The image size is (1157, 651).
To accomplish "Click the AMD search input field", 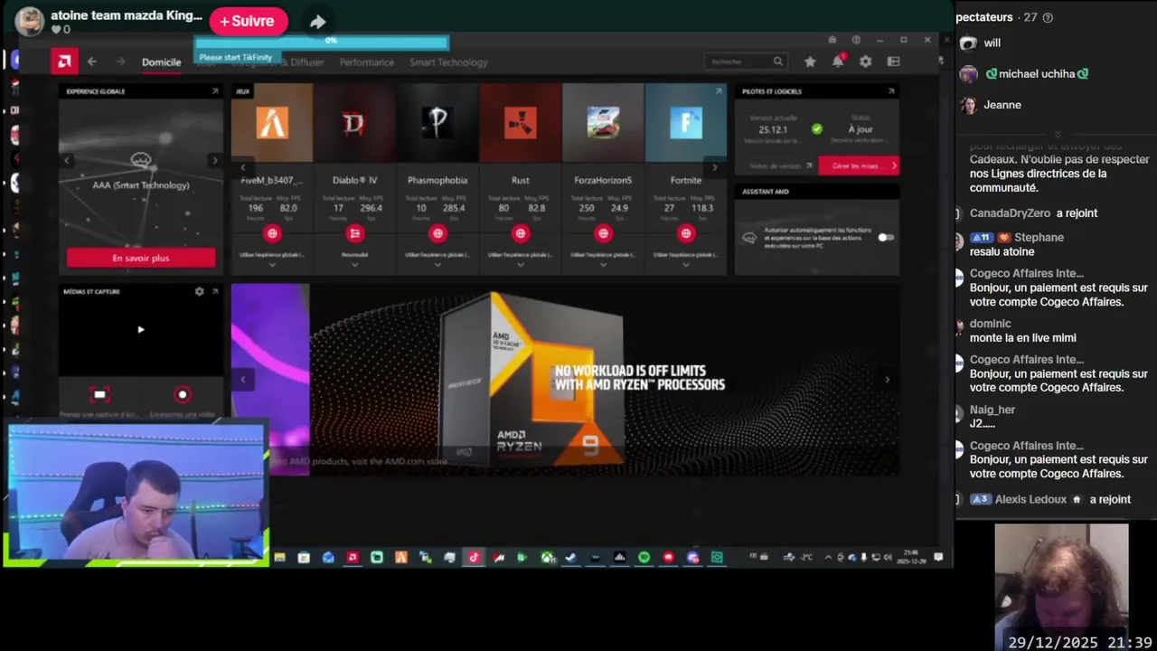I will pyautogui.click(x=745, y=61).
